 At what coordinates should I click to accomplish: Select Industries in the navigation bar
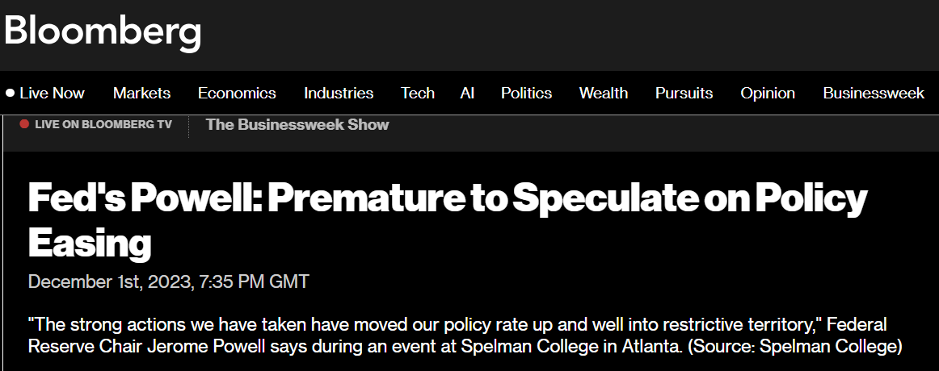[339, 94]
